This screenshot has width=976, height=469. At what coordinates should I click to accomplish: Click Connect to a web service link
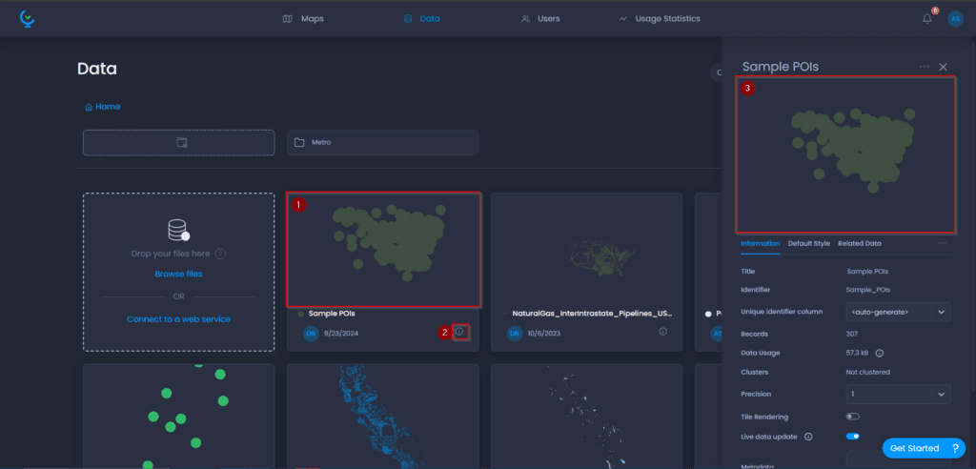click(178, 319)
